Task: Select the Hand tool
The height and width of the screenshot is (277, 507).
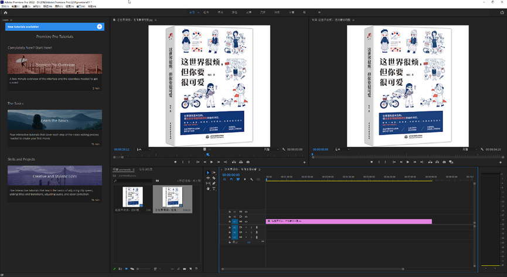Action: click(x=208, y=189)
